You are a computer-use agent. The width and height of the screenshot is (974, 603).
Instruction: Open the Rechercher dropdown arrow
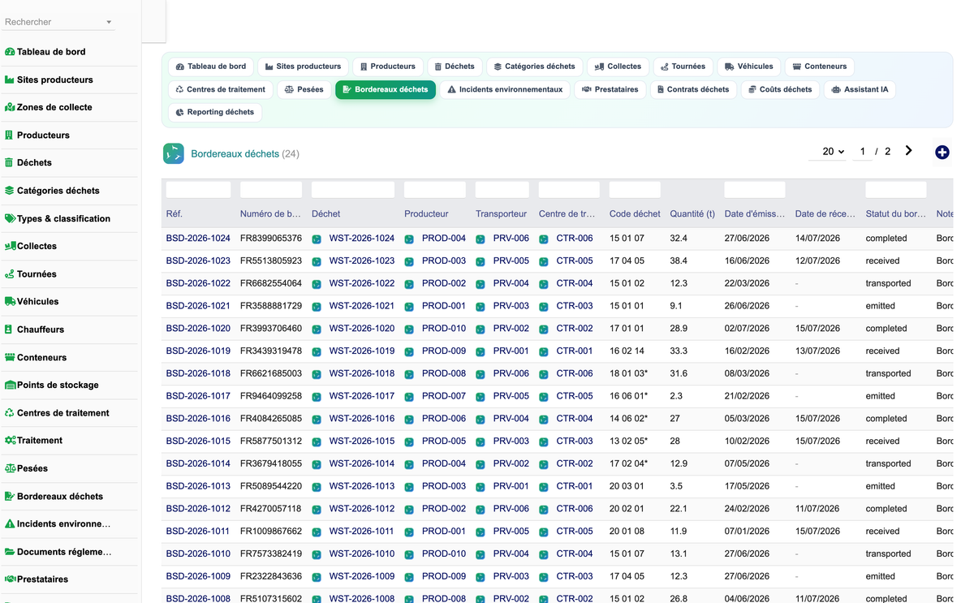point(109,23)
